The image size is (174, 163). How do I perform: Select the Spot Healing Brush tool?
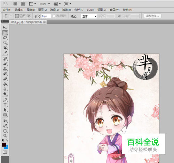[x=5, y=59]
